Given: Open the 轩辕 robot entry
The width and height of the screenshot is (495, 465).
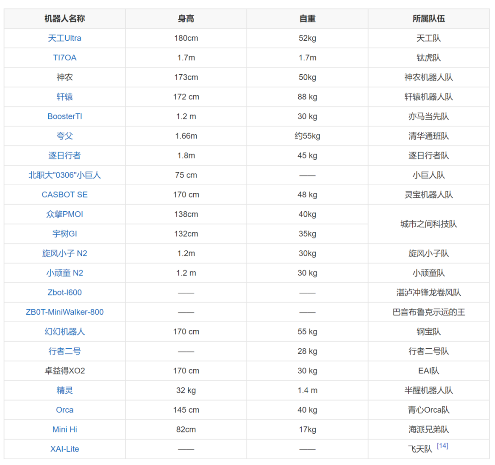Looking at the screenshot, I should pos(64,97).
